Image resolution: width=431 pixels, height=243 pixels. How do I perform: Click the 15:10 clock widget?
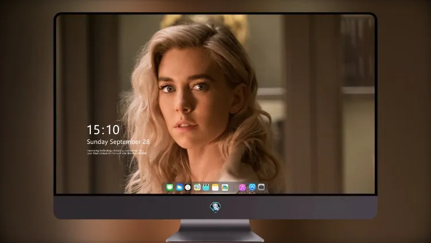point(103,130)
